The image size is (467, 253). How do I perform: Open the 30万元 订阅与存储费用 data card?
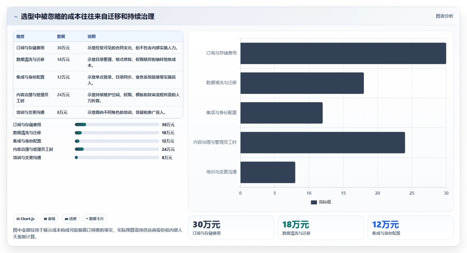tap(231, 228)
